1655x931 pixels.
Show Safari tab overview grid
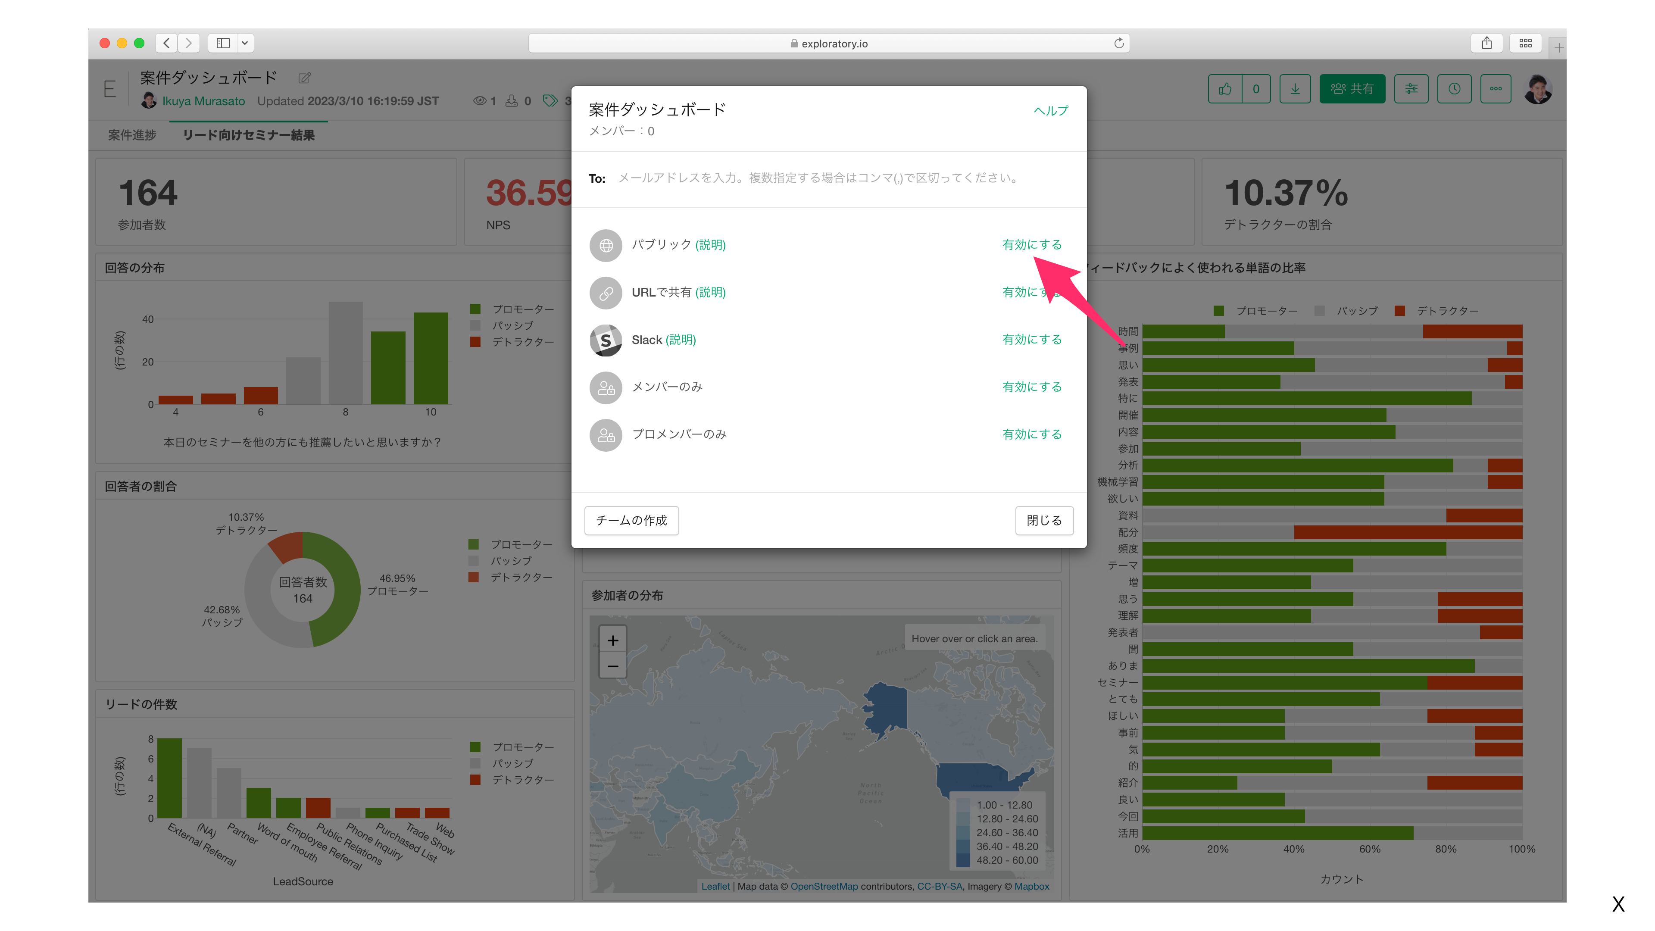[1525, 43]
